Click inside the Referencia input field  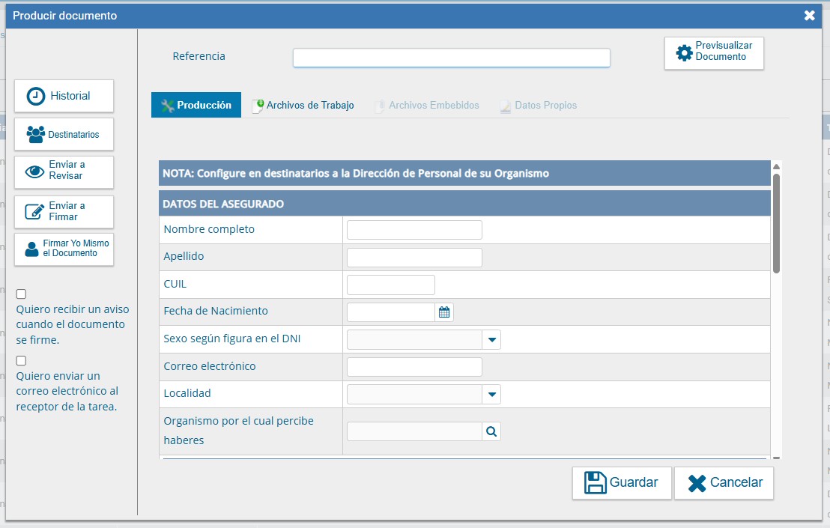point(451,57)
